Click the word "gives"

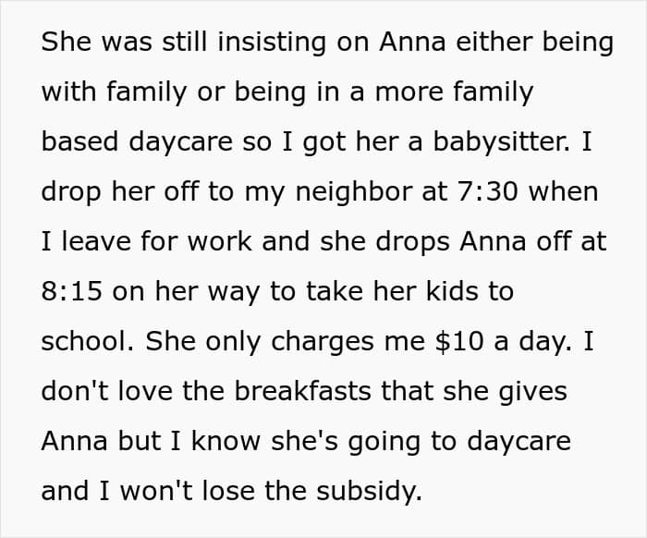[x=533, y=392]
